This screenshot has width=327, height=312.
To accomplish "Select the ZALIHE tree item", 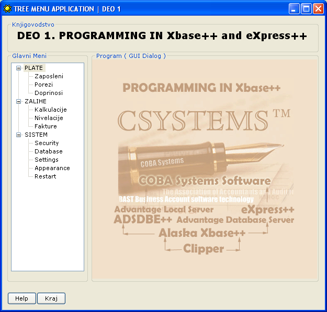I will 36,101.
